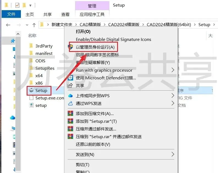Open the 查看 ribbon tab
The image size is (218, 173).
tap(65, 14)
